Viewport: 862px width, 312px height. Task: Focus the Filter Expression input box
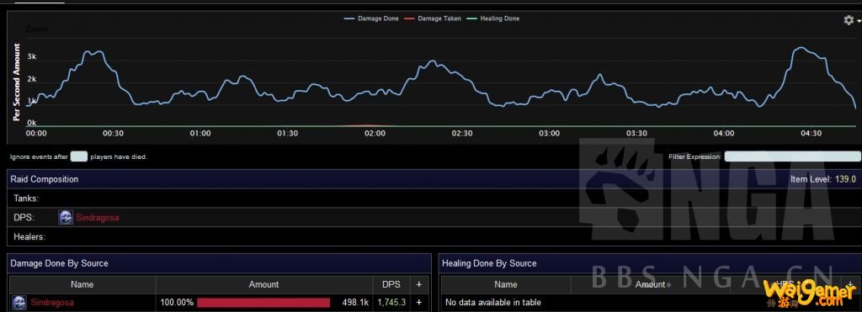(792, 156)
